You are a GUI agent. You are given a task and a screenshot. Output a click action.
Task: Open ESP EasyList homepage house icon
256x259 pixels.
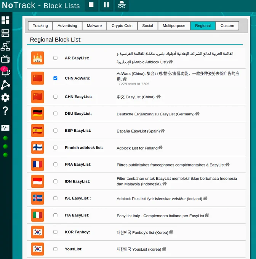click(x=163, y=131)
